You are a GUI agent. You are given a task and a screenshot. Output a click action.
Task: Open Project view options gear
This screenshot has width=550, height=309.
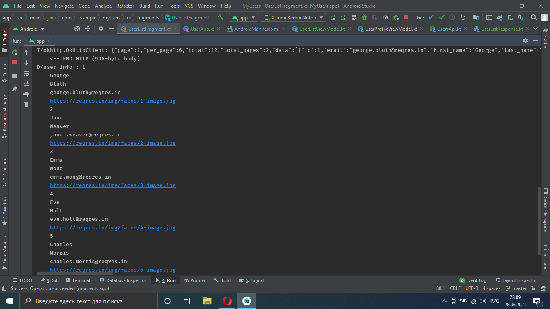pyautogui.click(x=101, y=29)
